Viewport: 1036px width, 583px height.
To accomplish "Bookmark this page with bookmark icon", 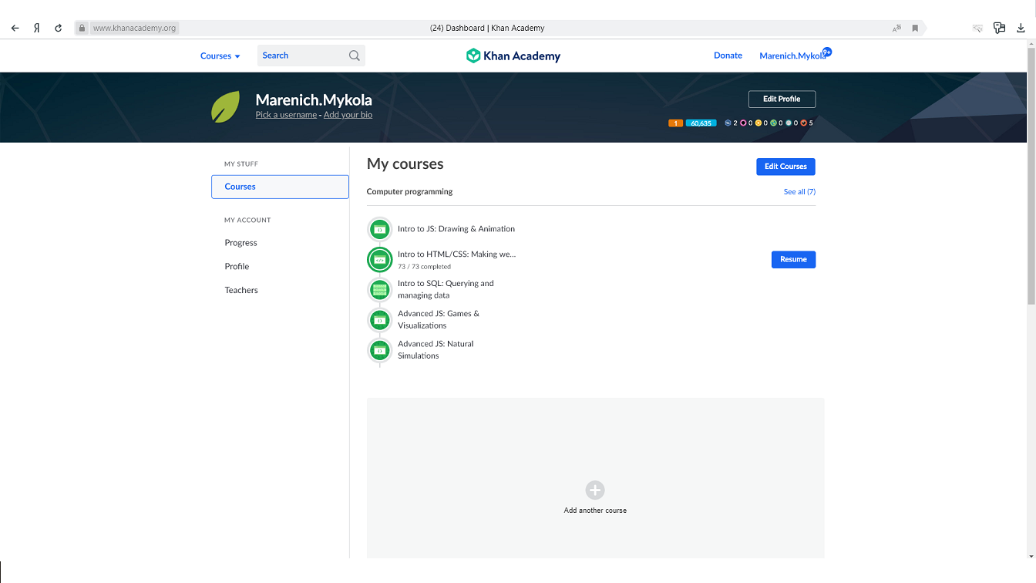I will coord(915,29).
